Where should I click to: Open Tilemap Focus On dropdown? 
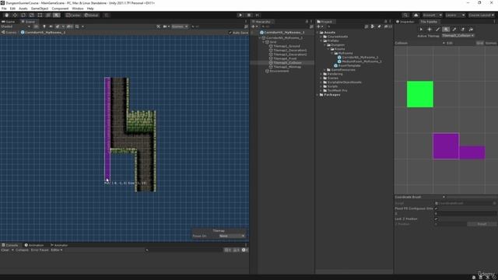click(232, 236)
